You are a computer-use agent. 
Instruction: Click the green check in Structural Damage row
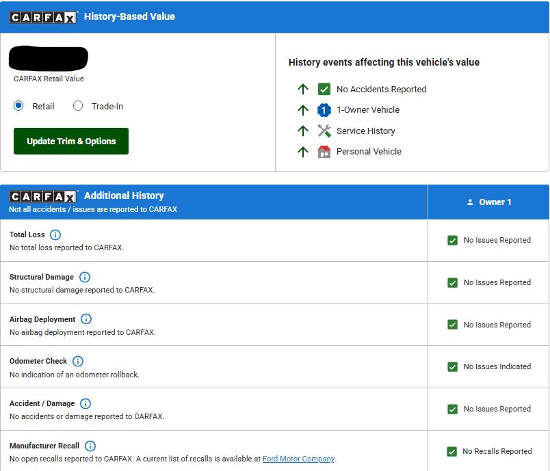coord(452,283)
